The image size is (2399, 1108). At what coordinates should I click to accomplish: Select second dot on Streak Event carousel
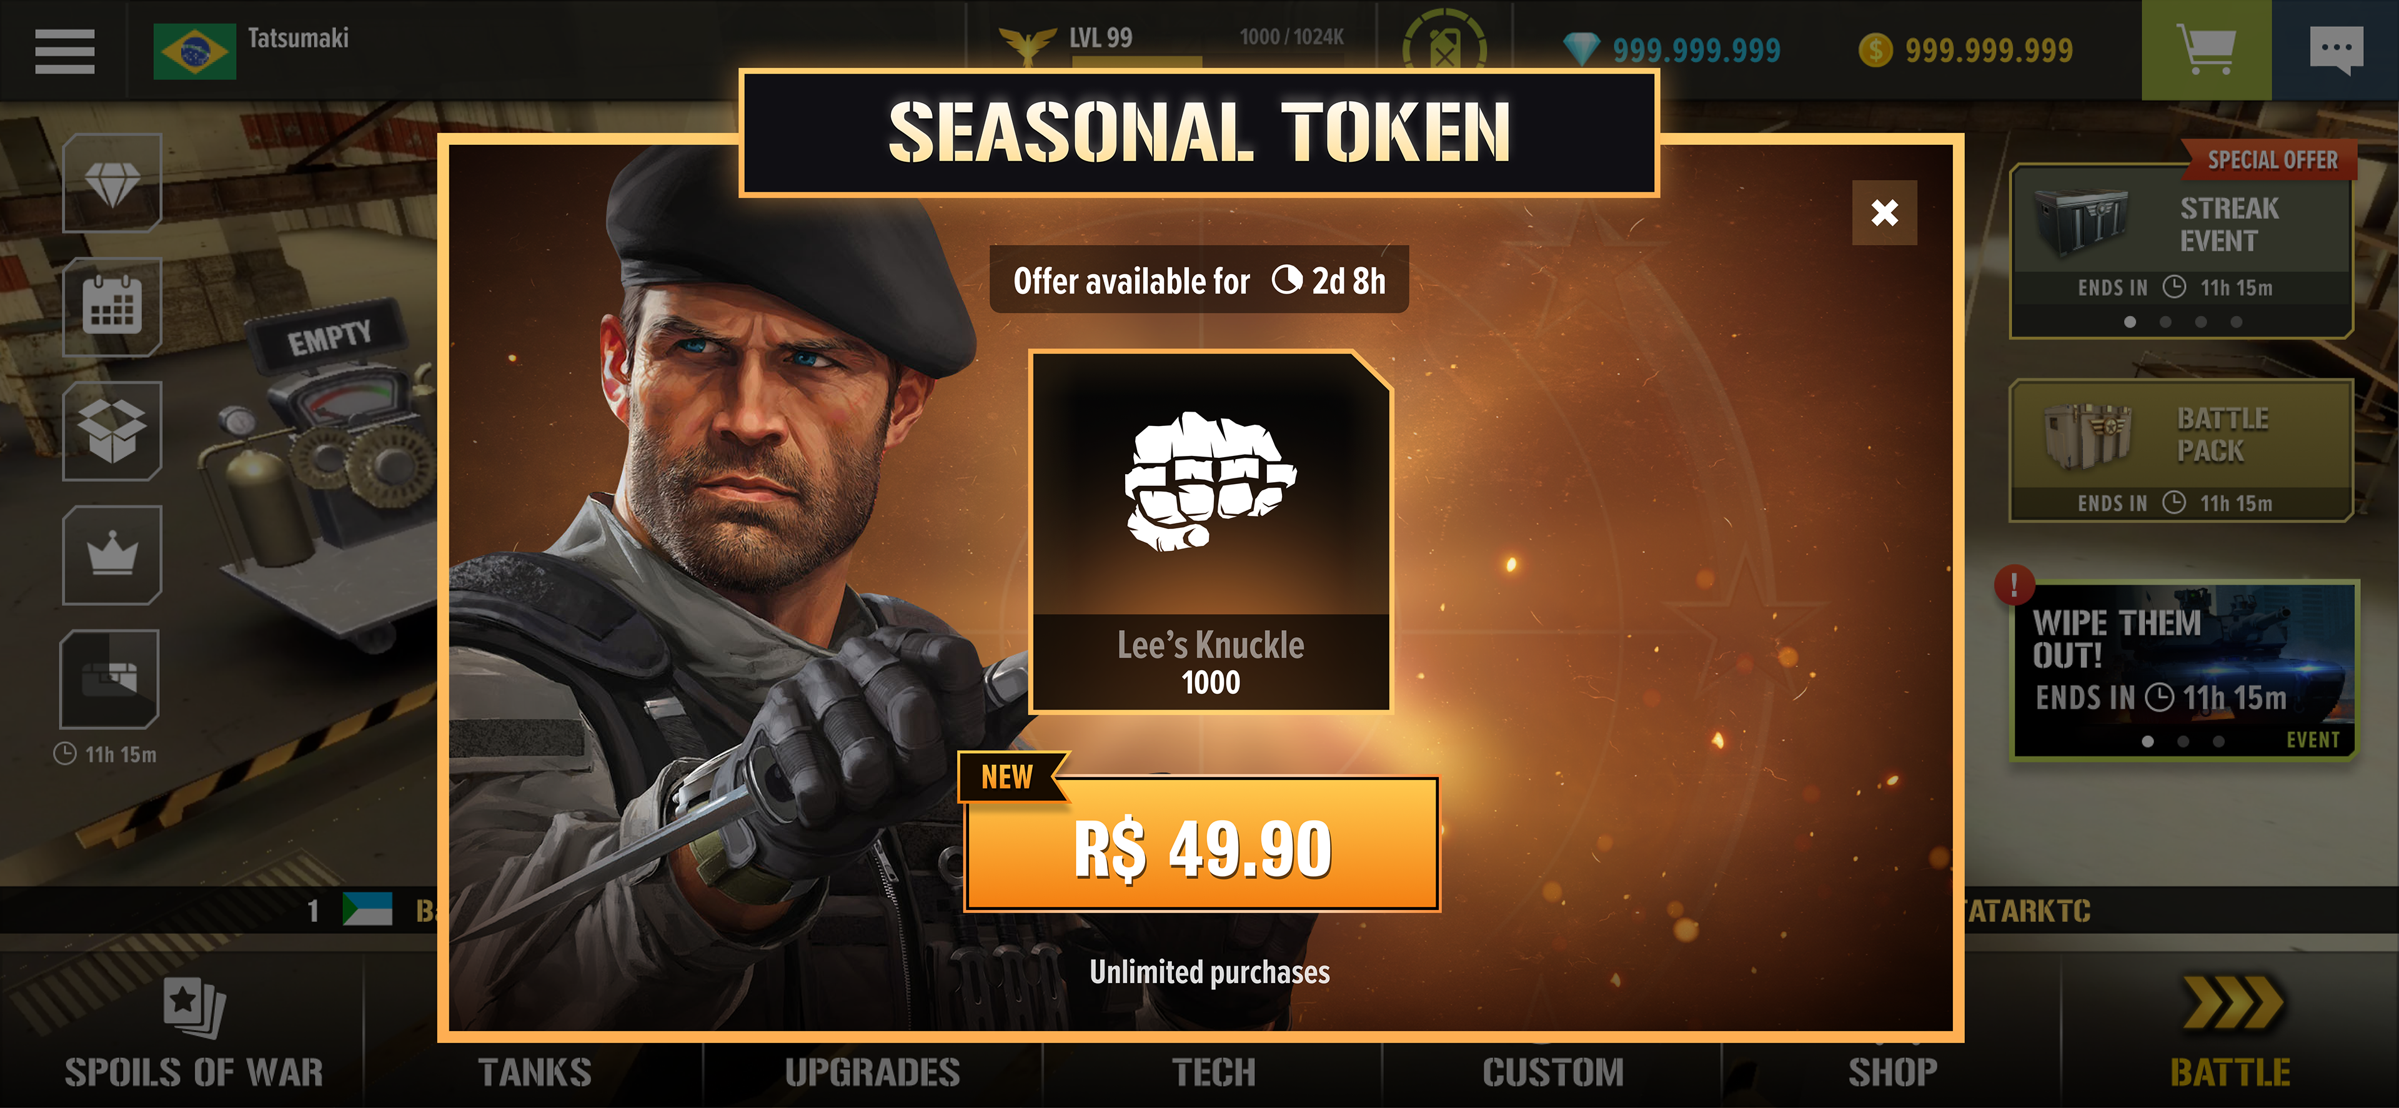click(x=2165, y=322)
